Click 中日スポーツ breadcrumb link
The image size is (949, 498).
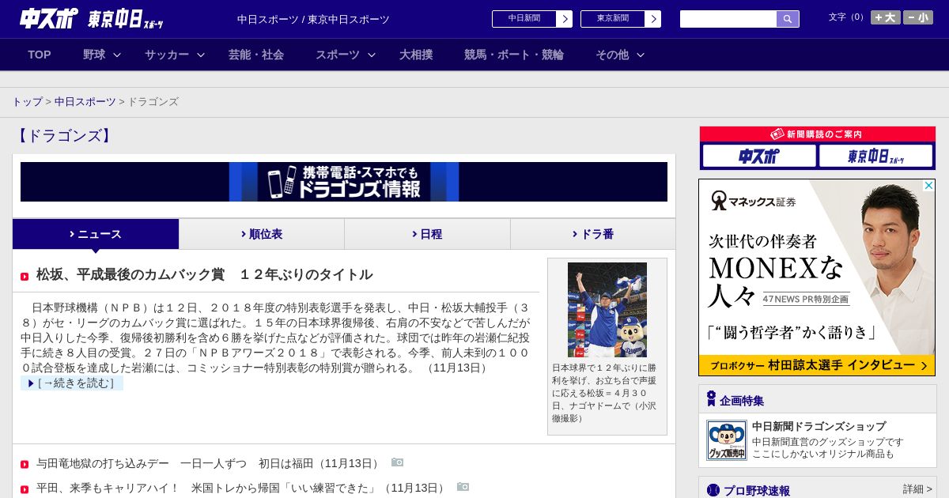pos(85,102)
